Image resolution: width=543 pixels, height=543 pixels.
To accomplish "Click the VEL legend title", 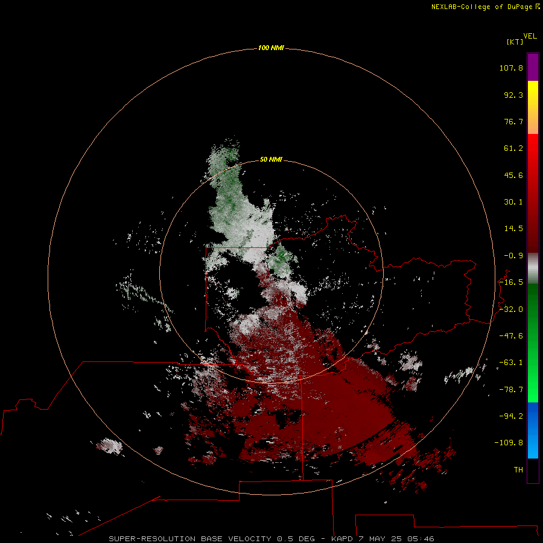I will coord(530,36).
